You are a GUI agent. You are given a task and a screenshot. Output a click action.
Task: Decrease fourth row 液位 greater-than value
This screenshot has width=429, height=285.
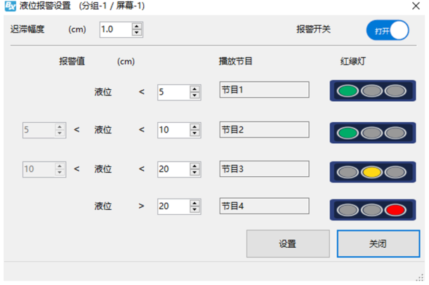tap(194, 210)
